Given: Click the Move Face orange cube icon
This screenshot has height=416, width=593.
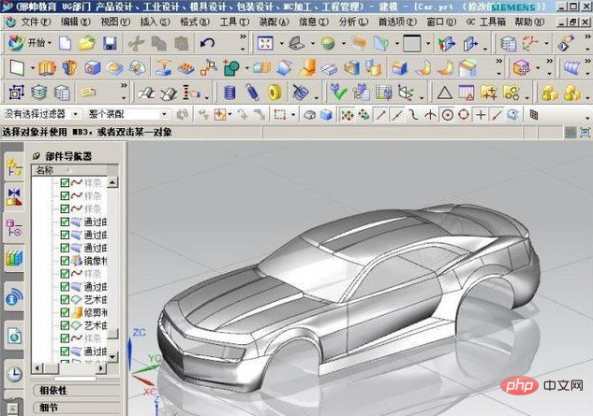Looking at the screenshot, I should pos(521,68).
